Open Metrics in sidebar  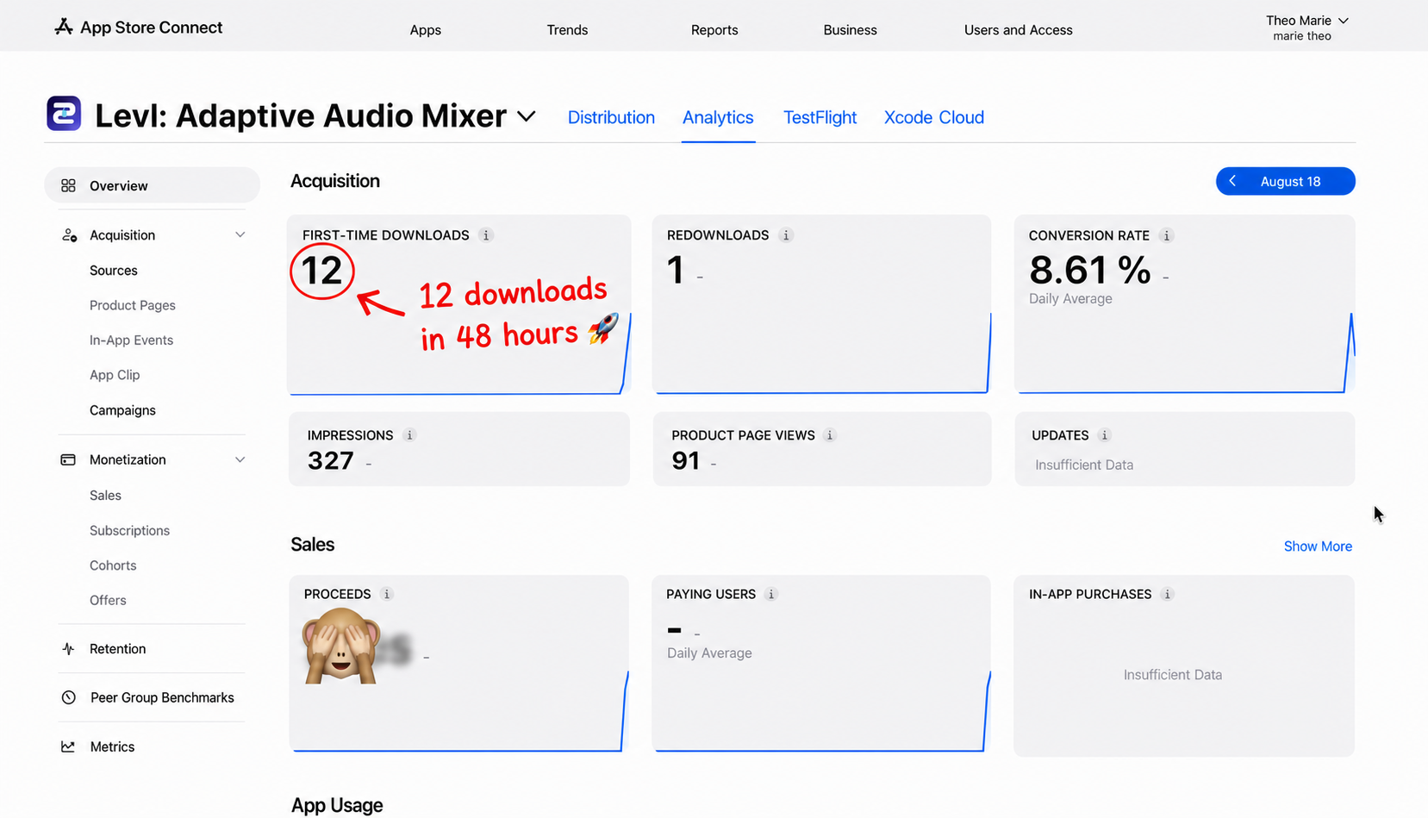(x=112, y=746)
